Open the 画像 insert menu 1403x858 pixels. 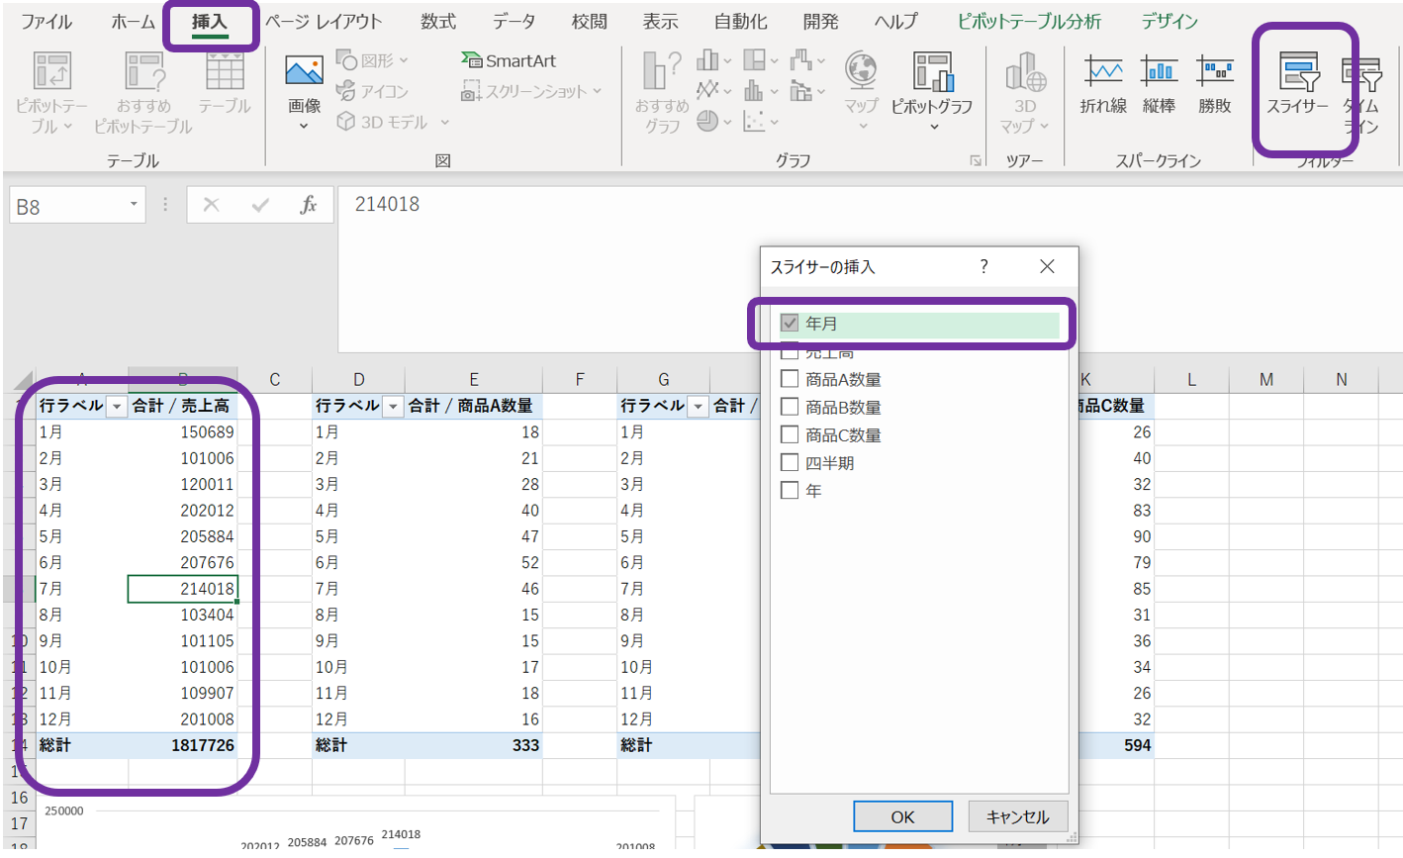click(304, 92)
